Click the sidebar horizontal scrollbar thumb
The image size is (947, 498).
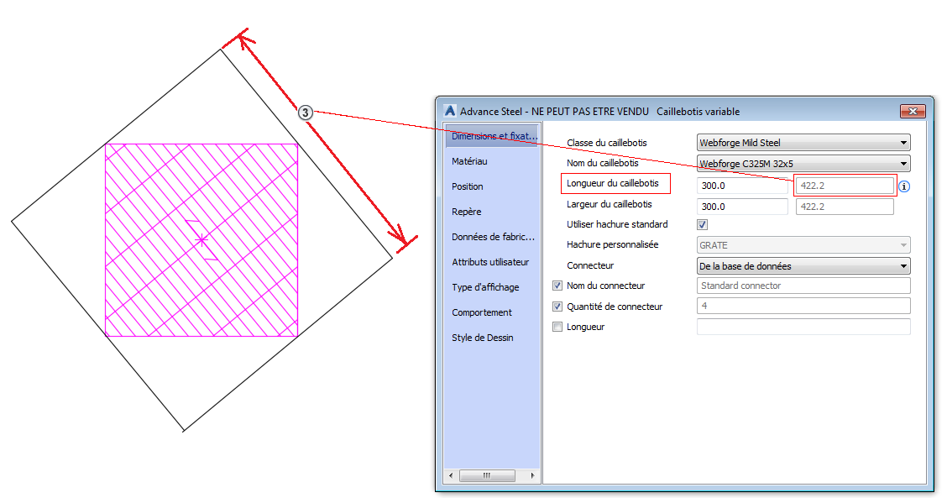tap(487, 475)
